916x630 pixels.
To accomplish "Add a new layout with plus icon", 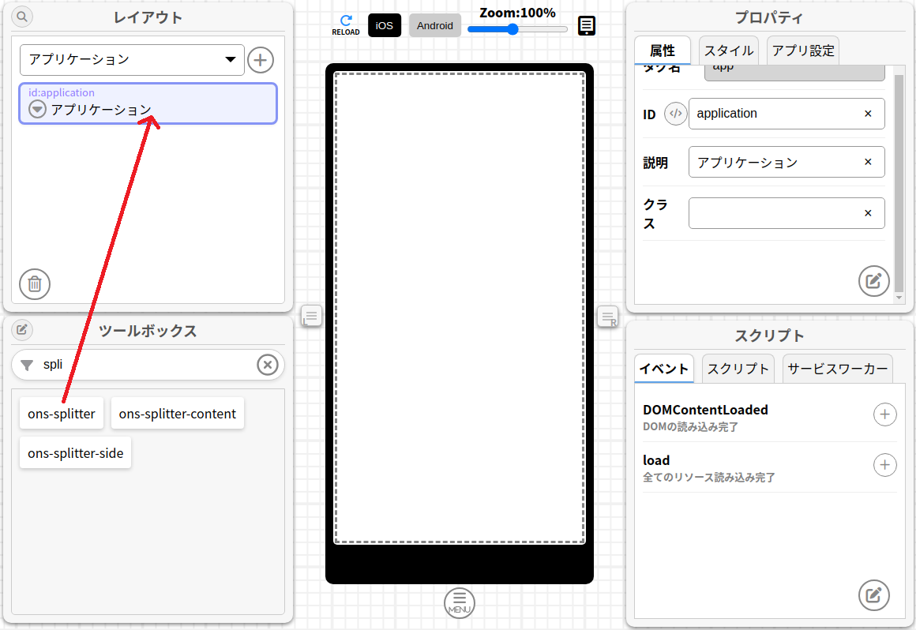I will (x=261, y=60).
